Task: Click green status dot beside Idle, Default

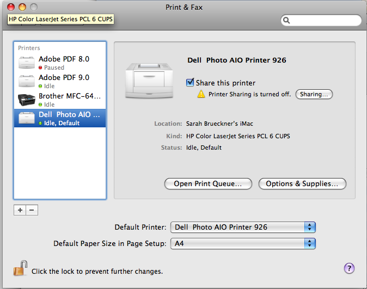Action: click(x=40, y=123)
